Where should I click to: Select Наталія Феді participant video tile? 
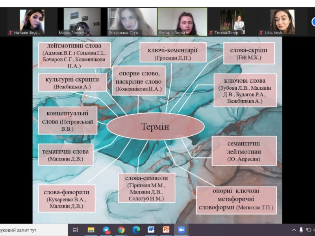pos(32,22)
